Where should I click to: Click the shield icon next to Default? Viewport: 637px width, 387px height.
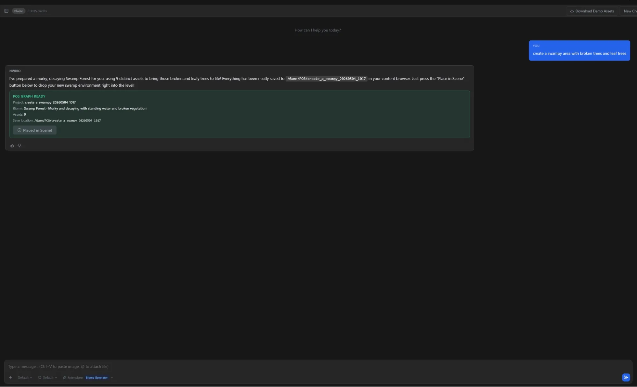(x=40, y=377)
